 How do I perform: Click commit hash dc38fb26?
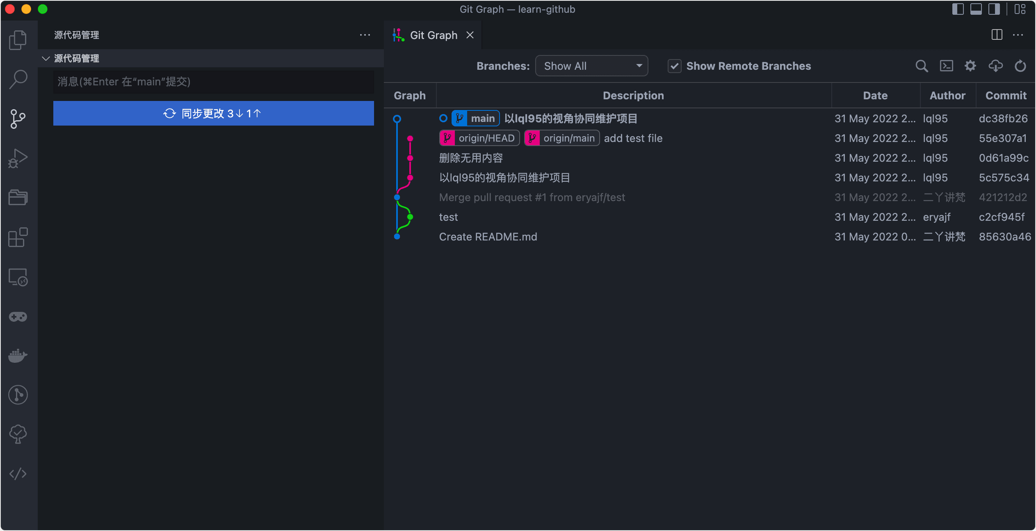(x=1003, y=119)
